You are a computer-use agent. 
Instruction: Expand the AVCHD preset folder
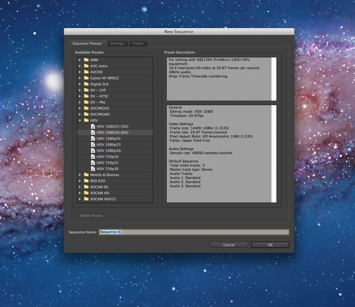click(80, 72)
